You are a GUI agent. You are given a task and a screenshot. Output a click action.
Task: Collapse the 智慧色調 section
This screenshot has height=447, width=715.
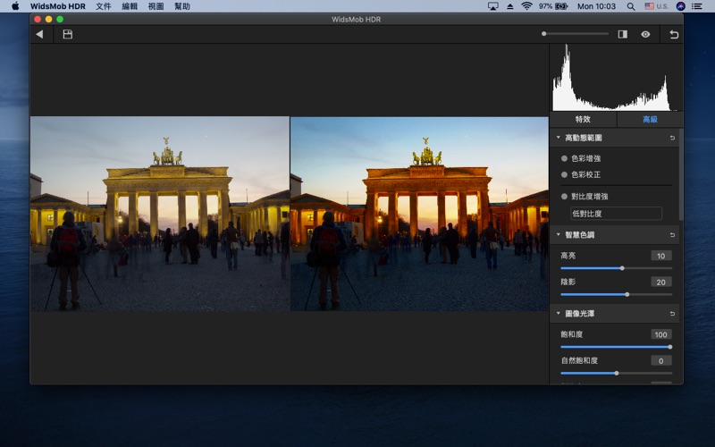point(559,235)
